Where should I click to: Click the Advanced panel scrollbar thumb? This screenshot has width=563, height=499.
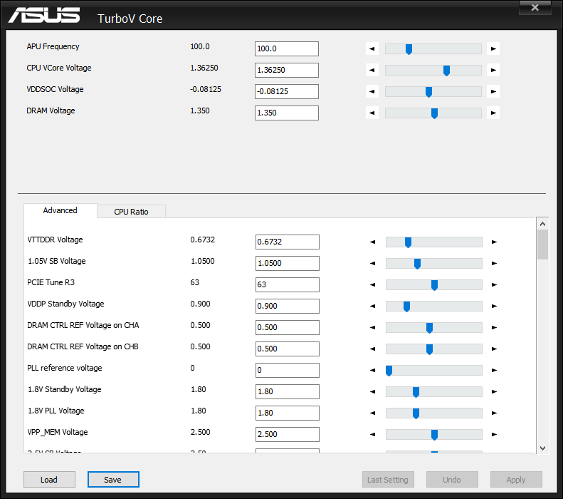(x=542, y=245)
